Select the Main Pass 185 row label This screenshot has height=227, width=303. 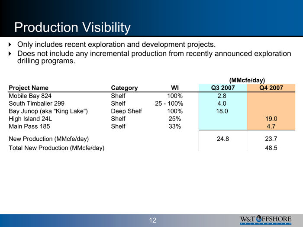click(29, 127)
